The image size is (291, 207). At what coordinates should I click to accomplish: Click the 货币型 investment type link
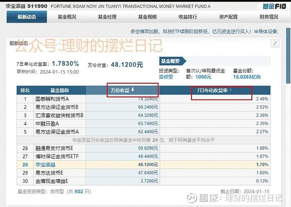tap(166, 77)
